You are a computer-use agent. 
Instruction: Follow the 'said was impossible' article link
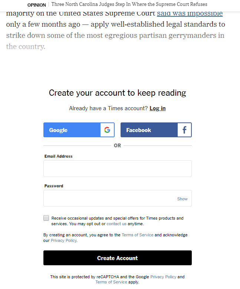point(190,13)
